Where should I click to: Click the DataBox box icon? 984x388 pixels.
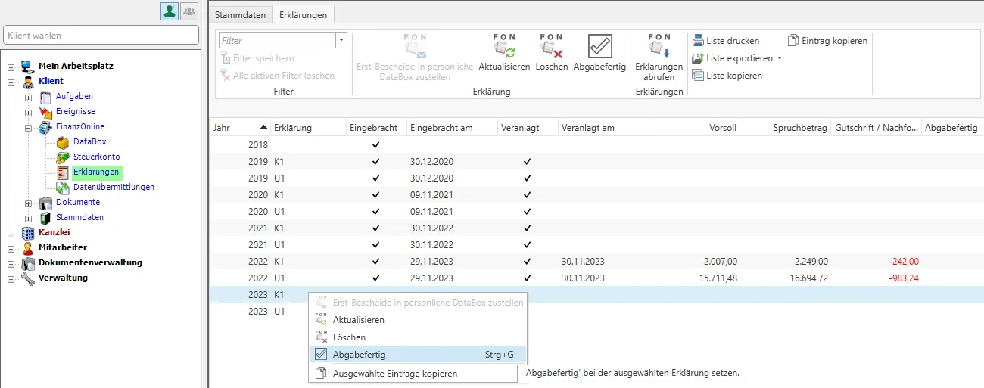[x=63, y=141]
